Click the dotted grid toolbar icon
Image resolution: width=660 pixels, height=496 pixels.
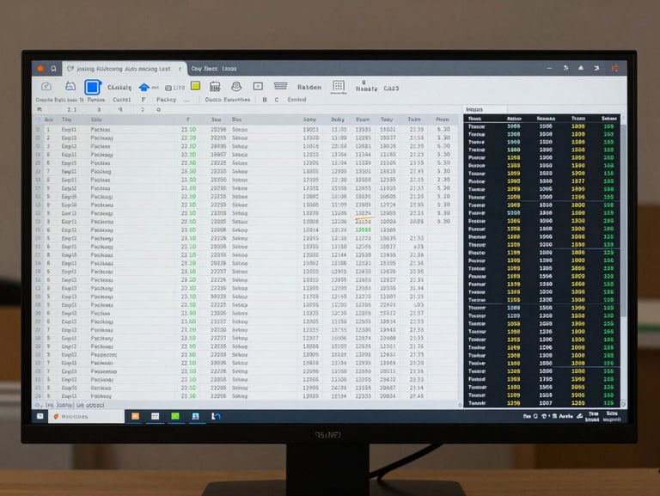pos(339,86)
